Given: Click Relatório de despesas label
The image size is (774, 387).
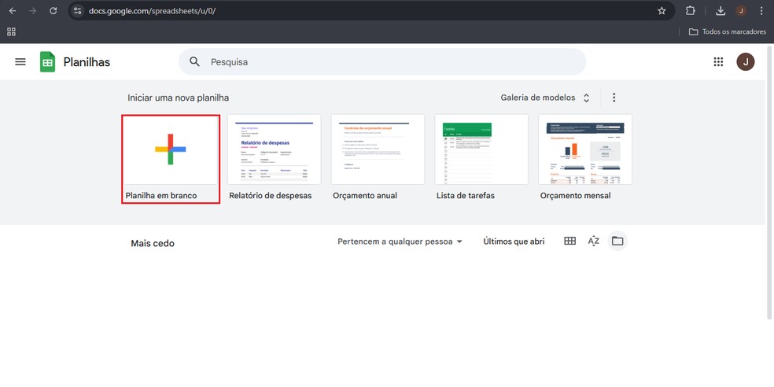Looking at the screenshot, I should tap(271, 196).
